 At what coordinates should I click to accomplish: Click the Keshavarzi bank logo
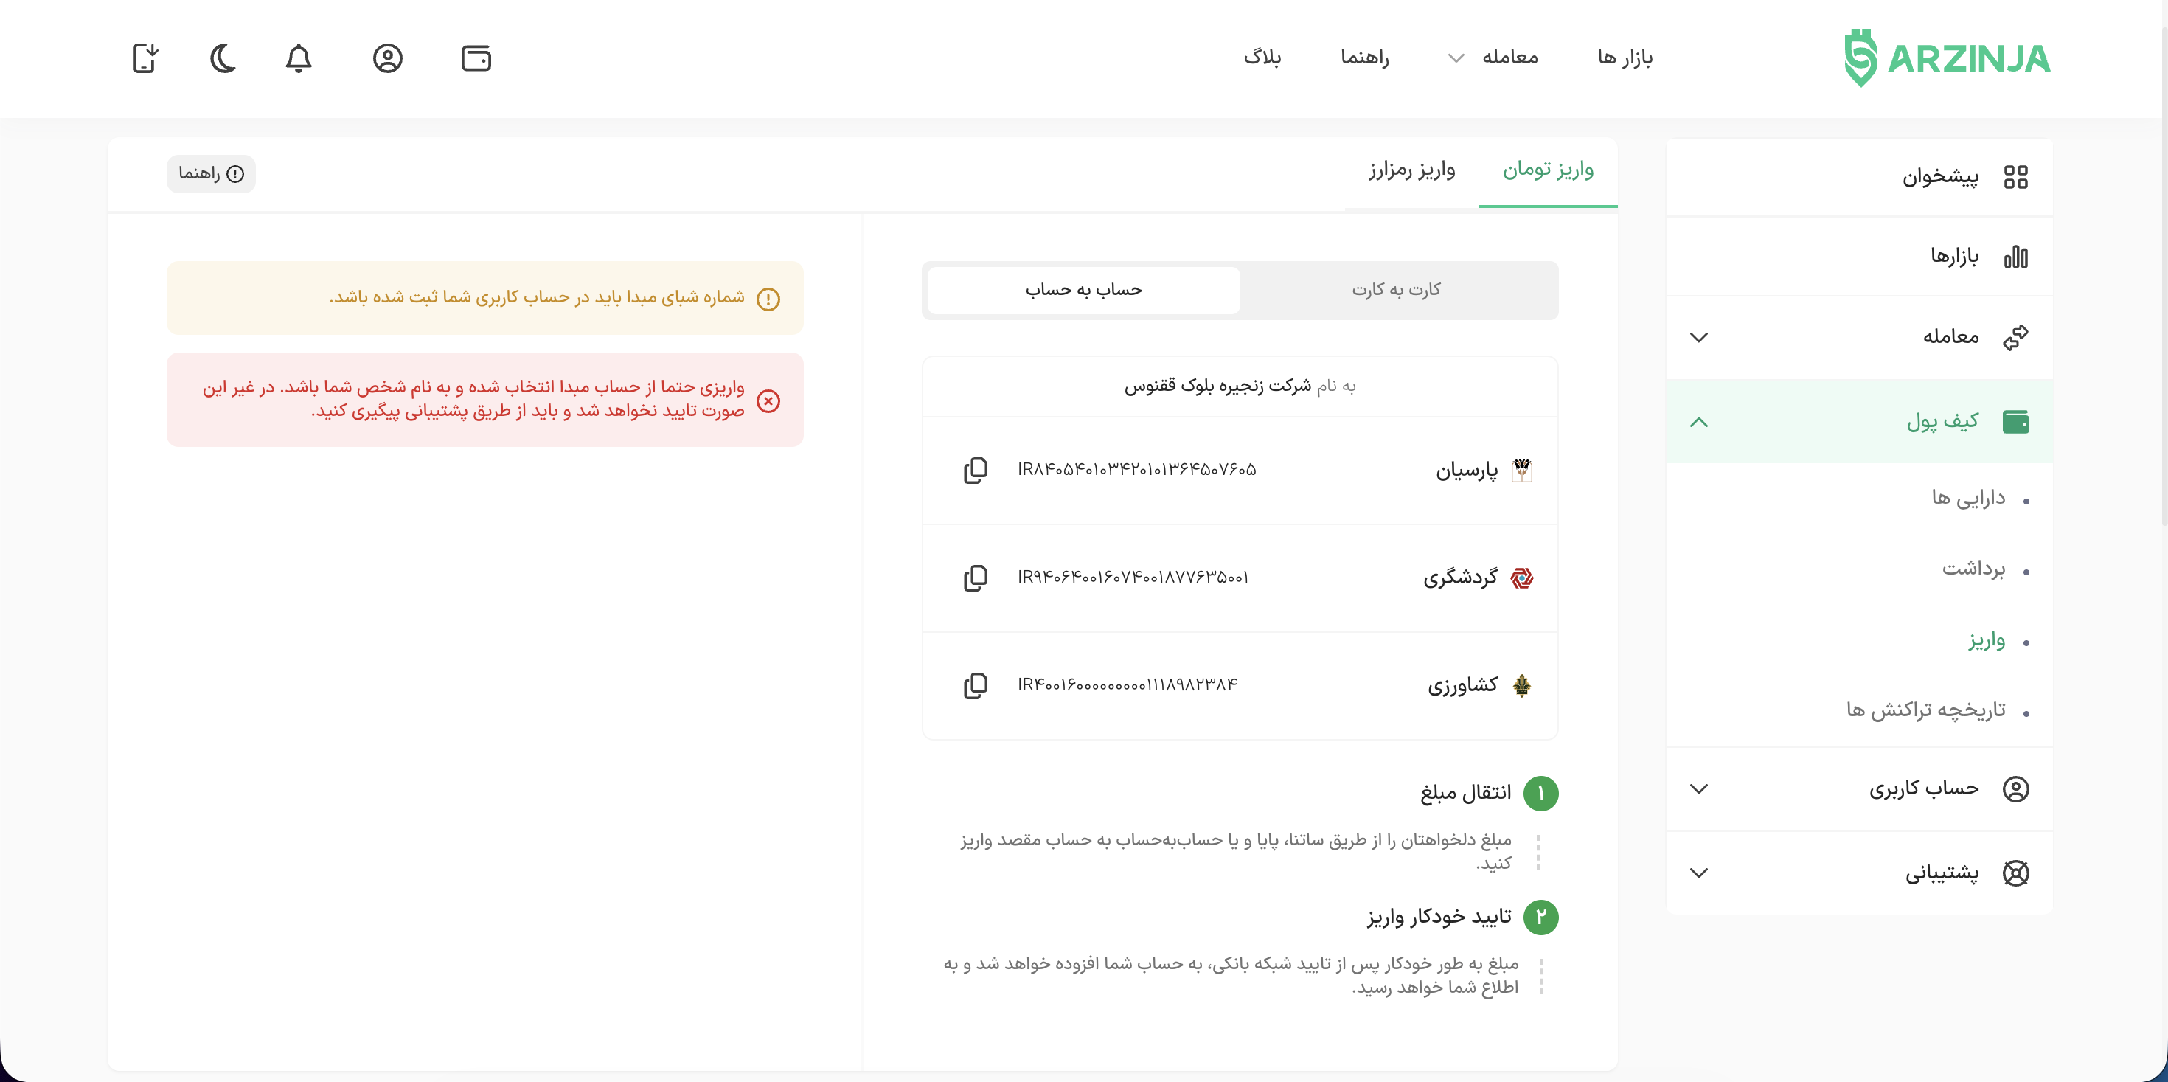[x=1521, y=685]
